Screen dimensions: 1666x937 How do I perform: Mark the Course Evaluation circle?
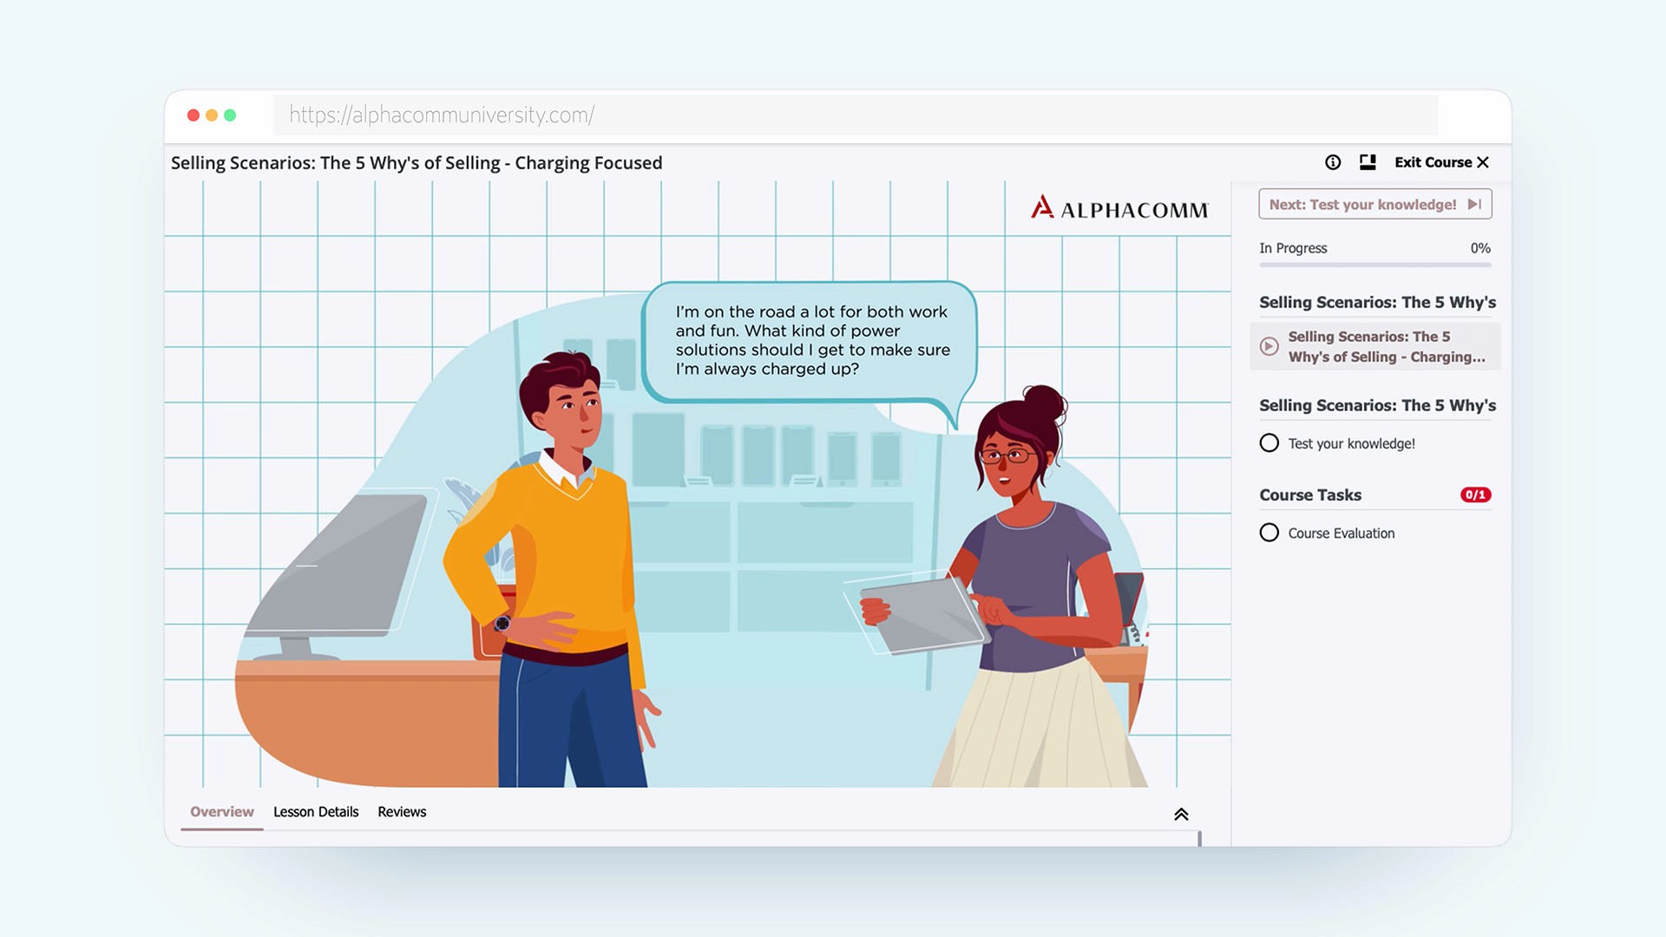[1269, 533]
